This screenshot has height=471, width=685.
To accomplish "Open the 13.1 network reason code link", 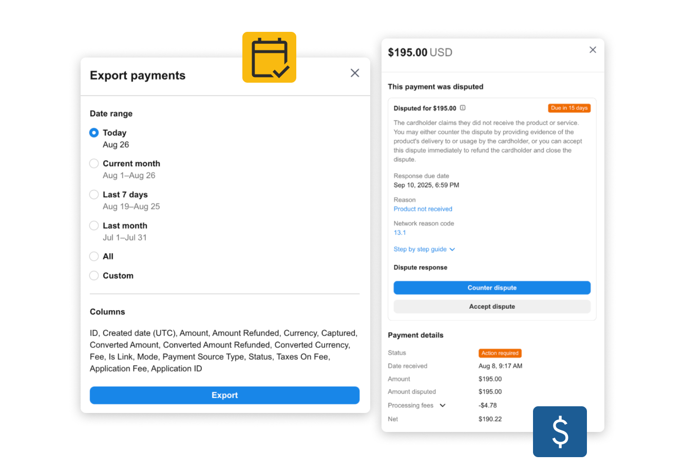I will 399,233.
